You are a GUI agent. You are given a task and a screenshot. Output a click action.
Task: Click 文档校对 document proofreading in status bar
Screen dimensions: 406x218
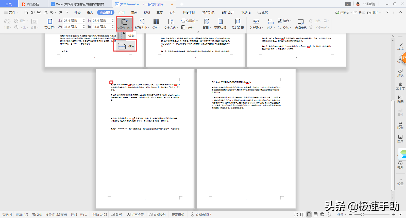click(157, 214)
